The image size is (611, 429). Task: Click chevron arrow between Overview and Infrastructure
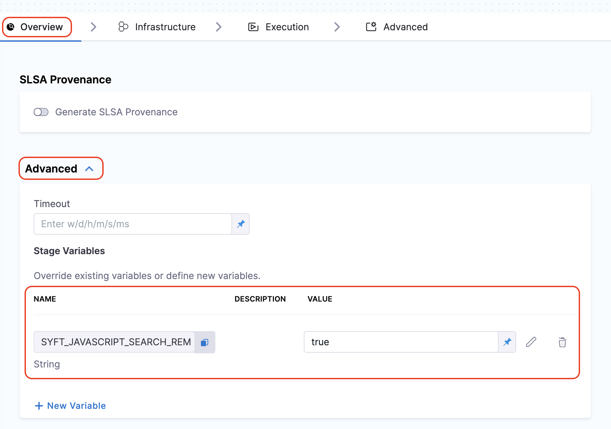coord(94,27)
